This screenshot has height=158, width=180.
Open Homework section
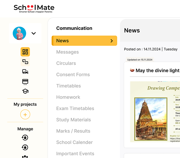pyautogui.click(x=68, y=97)
